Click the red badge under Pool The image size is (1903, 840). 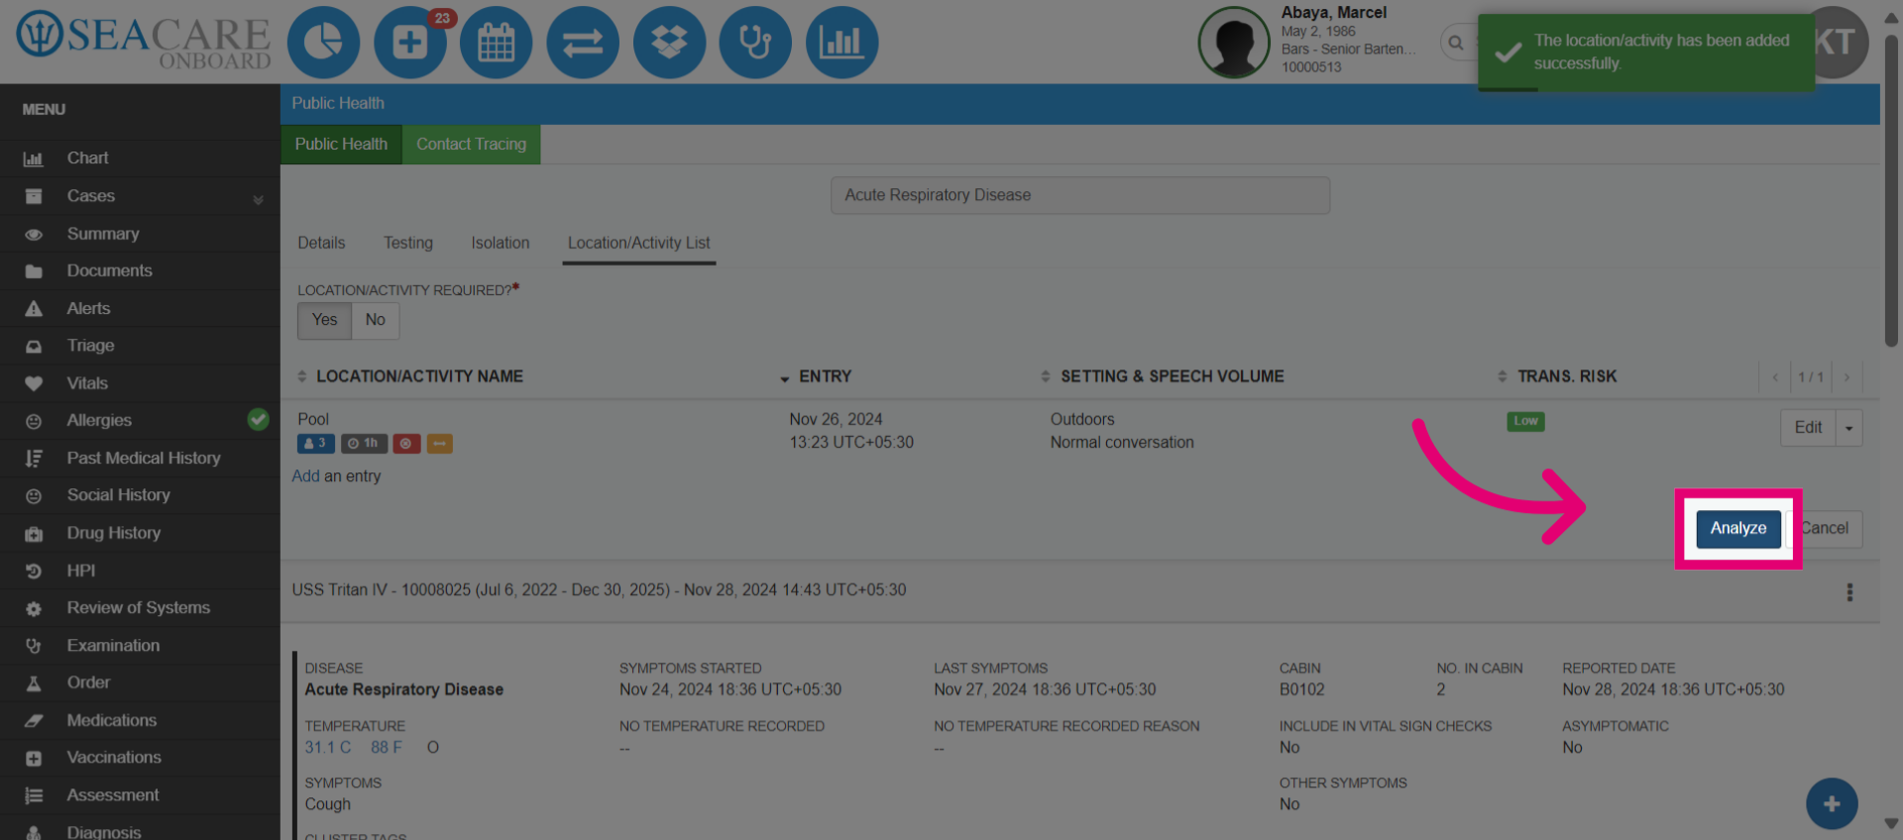point(406,444)
